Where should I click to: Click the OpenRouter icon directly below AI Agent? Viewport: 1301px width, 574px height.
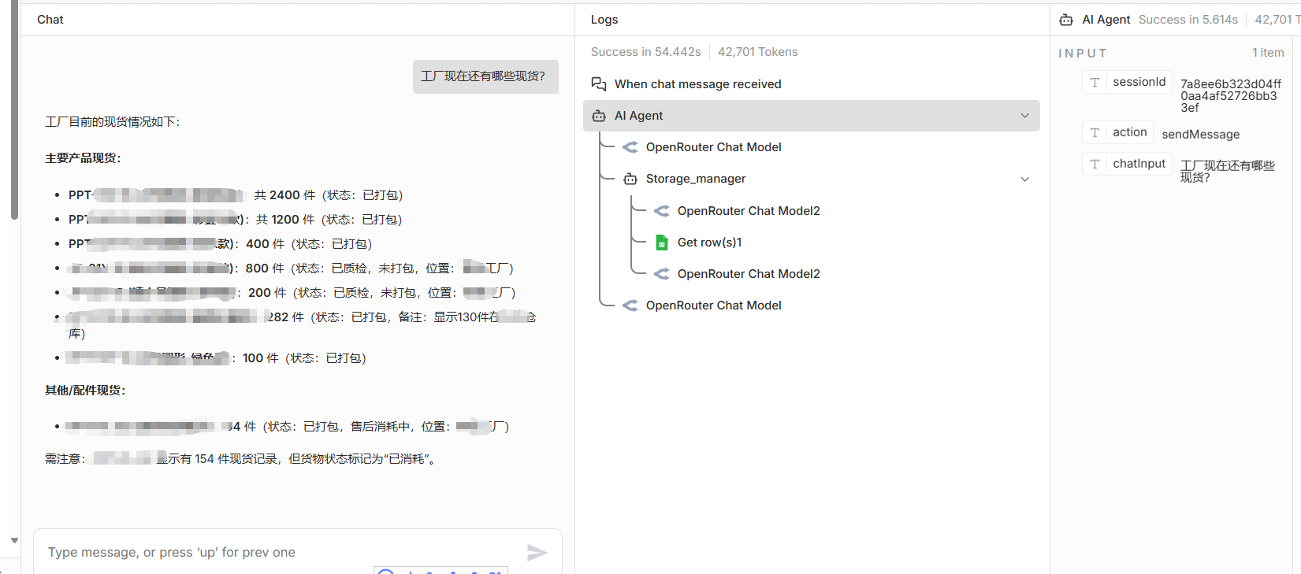click(x=630, y=147)
